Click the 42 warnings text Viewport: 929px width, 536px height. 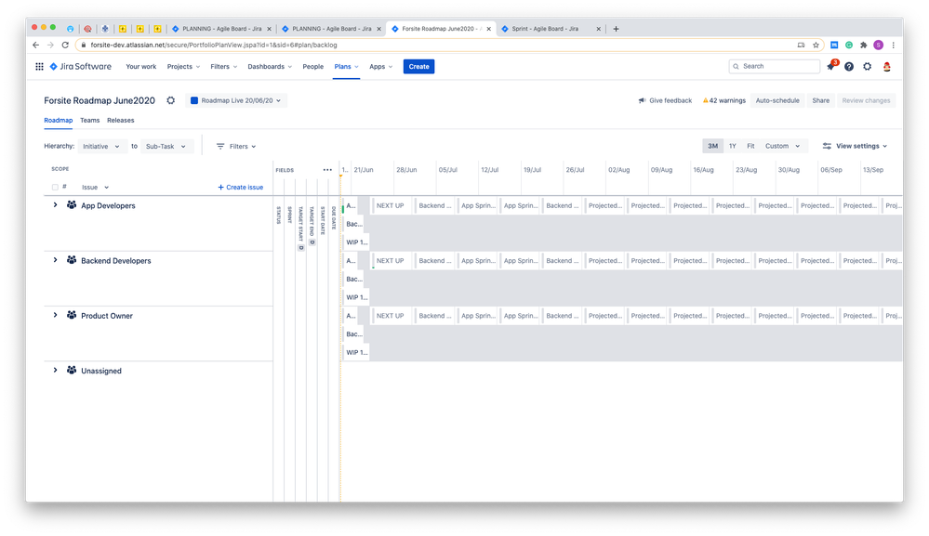pyautogui.click(x=727, y=100)
